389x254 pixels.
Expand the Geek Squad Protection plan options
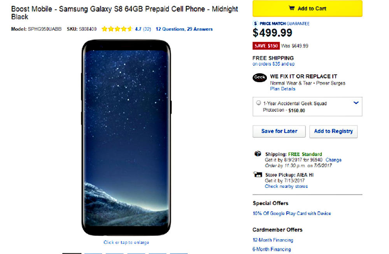point(356,103)
